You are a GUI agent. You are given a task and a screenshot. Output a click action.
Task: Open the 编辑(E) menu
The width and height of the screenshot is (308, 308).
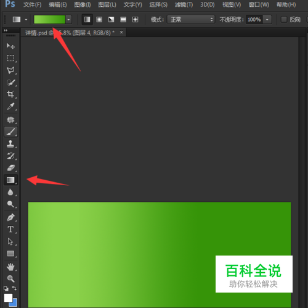[x=58, y=4]
